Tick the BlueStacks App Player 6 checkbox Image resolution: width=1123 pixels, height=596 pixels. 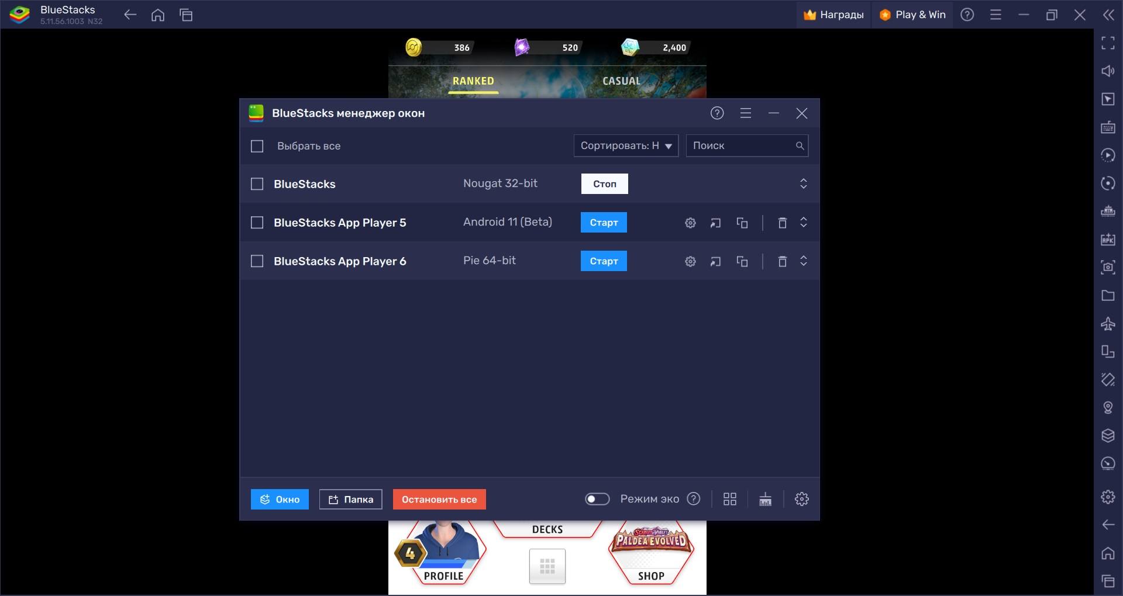(257, 261)
